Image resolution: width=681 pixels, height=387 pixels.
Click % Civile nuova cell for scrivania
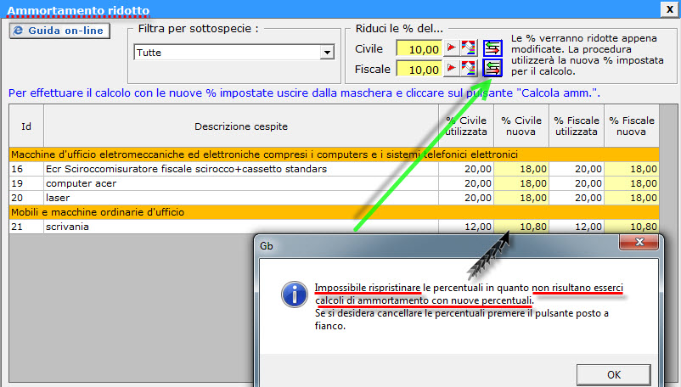pos(521,227)
